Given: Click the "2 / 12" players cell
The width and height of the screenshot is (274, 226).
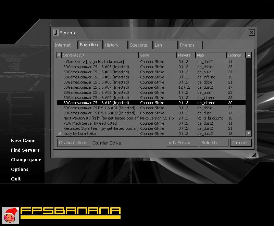Looking at the screenshot, I should [183, 118].
